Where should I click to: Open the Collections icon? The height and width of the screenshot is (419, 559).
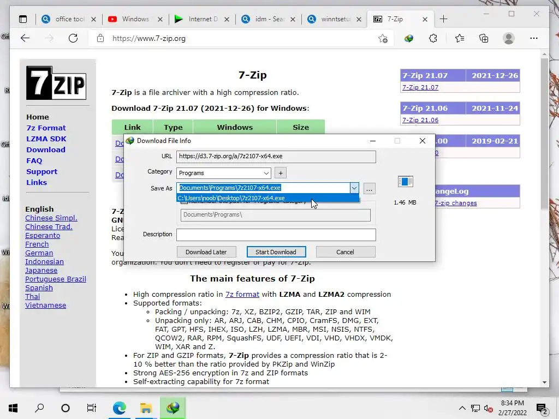coord(484,39)
